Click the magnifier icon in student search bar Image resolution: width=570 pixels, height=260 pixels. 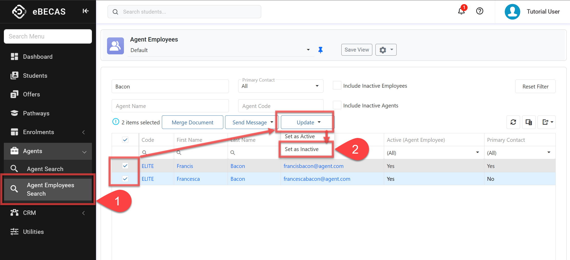(x=115, y=12)
